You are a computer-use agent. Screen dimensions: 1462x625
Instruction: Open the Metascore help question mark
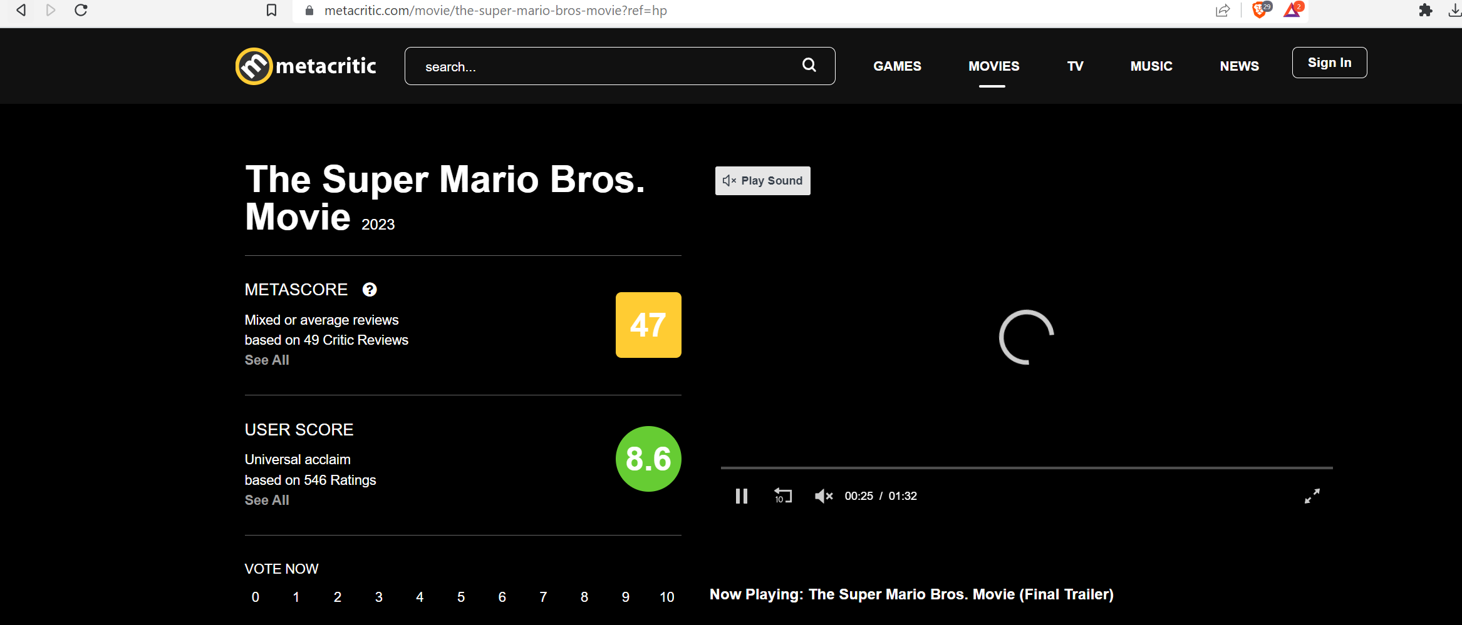coord(370,290)
